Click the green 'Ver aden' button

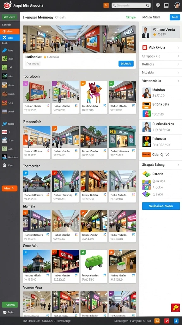click(9, 17)
